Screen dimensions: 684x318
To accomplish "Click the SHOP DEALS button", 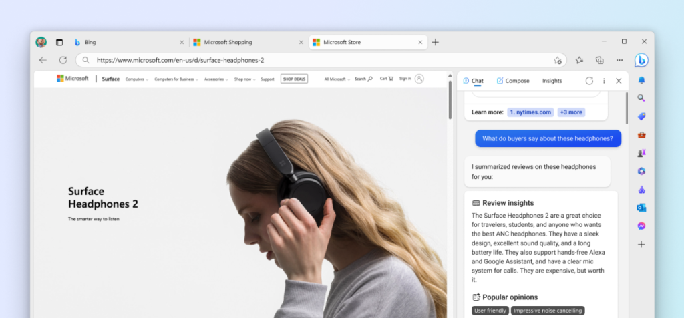I will pyautogui.click(x=295, y=79).
